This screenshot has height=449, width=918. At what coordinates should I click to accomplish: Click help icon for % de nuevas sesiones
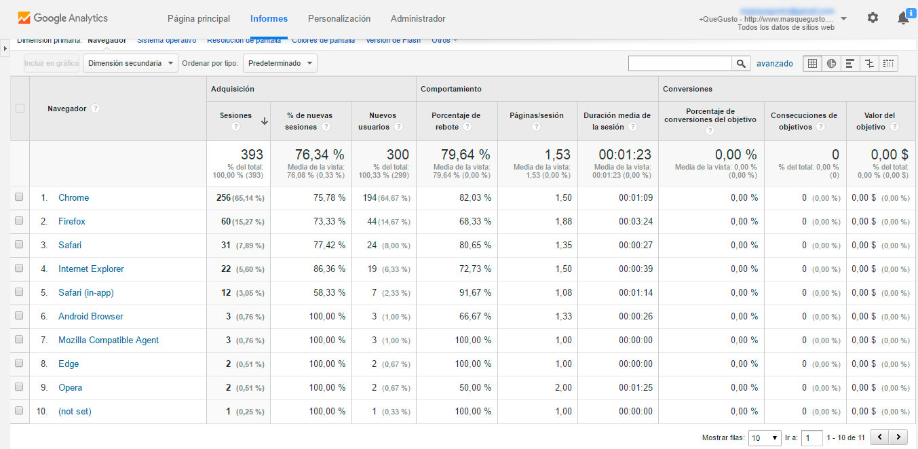[326, 127]
